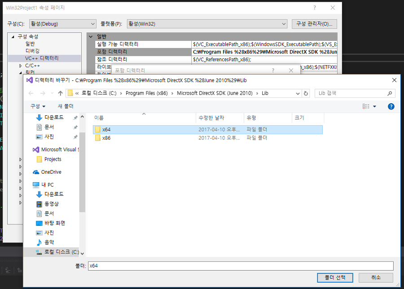Image resolution: width=404 pixels, height=289 pixels.
Task: Click 로컬 디스크 (C:) breadcrumb
Action: point(99,93)
